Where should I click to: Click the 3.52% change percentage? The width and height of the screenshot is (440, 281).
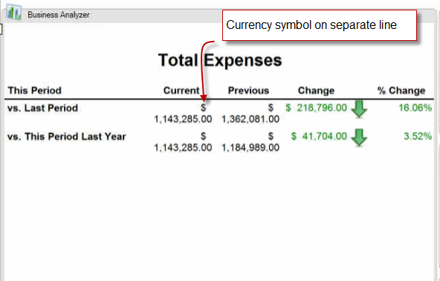pos(418,137)
